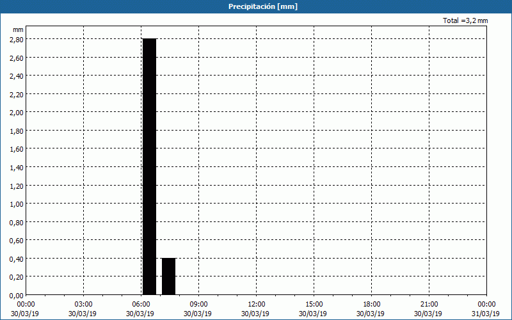Click the 0,00 y-axis value
512x320 pixels.
(17, 296)
